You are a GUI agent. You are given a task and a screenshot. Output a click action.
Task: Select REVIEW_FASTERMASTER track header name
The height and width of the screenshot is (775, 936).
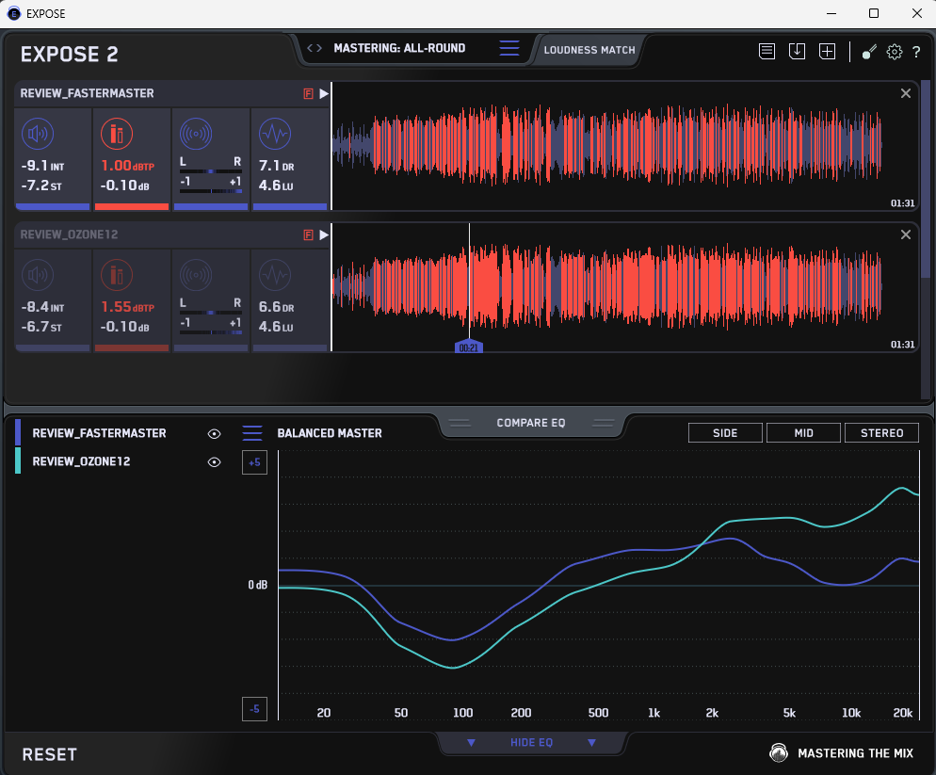coord(88,93)
